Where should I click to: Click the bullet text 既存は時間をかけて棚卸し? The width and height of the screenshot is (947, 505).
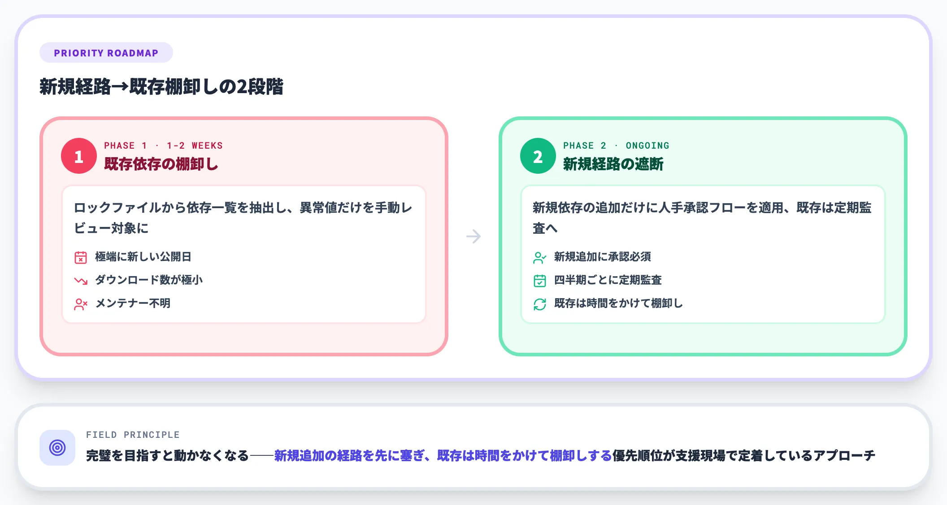(x=618, y=303)
